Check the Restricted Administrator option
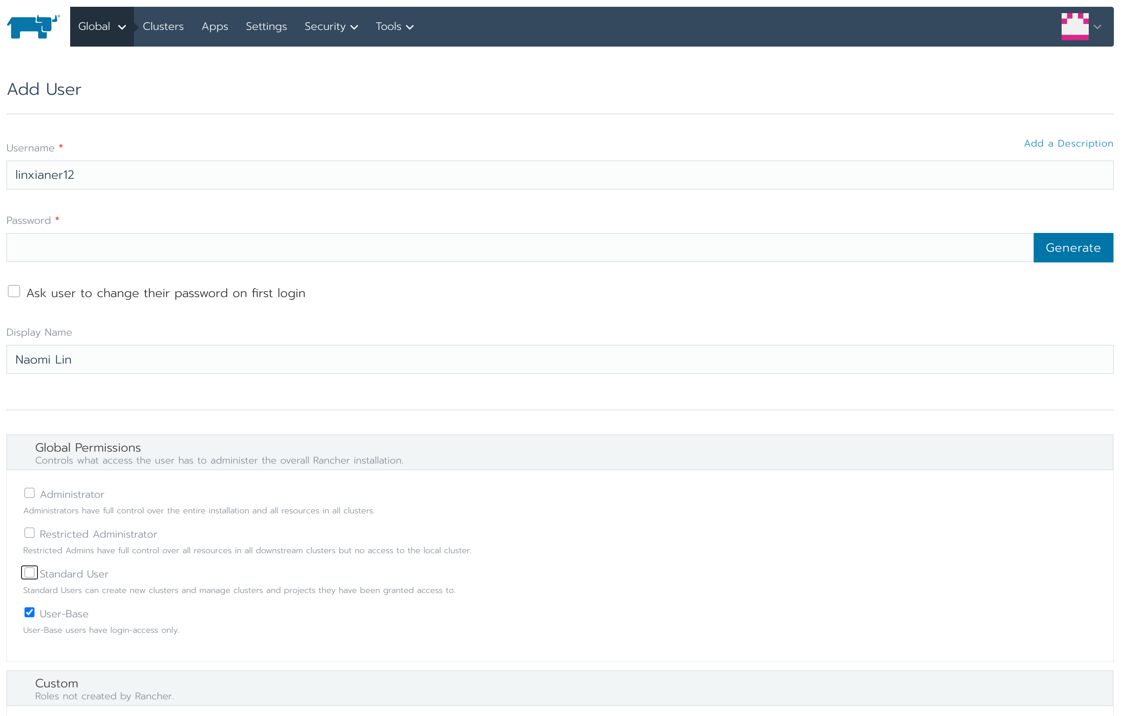Image resolution: width=1137 pixels, height=716 pixels. (29, 533)
